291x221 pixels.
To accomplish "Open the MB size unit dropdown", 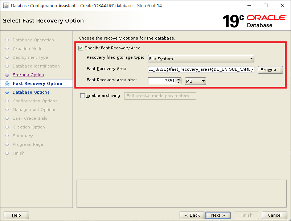I will click(x=196, y=81).
